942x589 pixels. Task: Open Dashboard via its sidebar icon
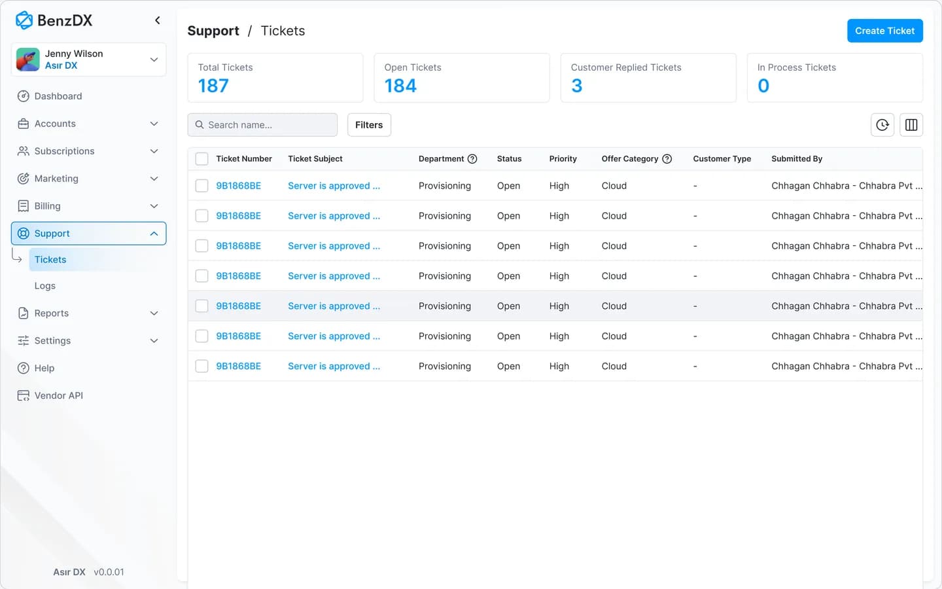click(x=23, y=96)
